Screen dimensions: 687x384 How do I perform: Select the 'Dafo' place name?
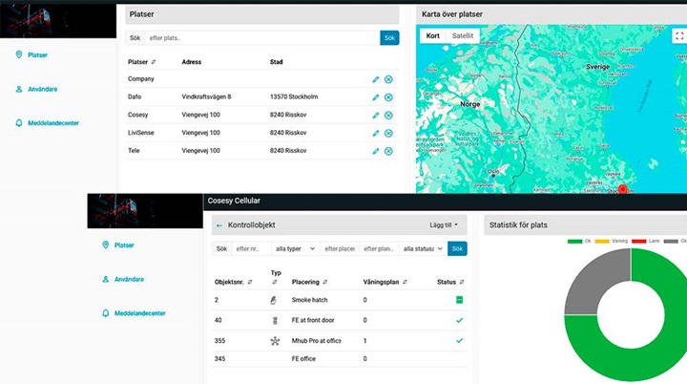[x=135, y=97]
